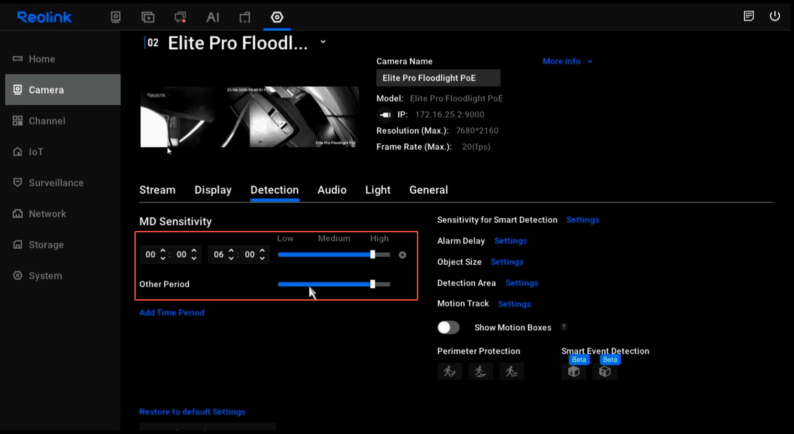
Task: Click the Other Period sensitivity slider
Action: coord(334,284)
